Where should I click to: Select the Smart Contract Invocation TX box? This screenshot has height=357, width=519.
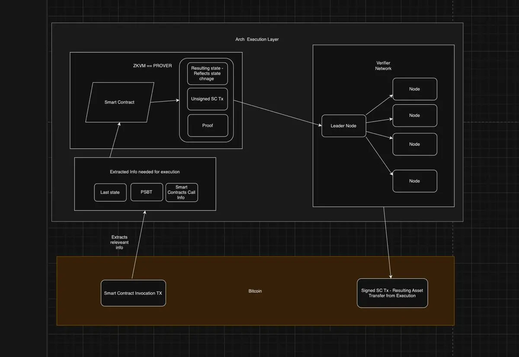133,293
